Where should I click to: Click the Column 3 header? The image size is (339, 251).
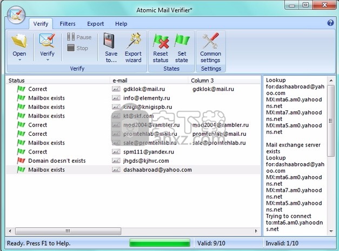pos(224,81)
